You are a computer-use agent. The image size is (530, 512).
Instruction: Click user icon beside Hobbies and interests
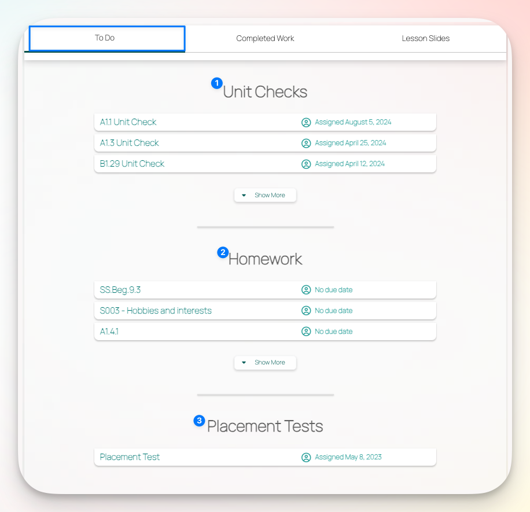pyautogui.click(x=306, y=311)
